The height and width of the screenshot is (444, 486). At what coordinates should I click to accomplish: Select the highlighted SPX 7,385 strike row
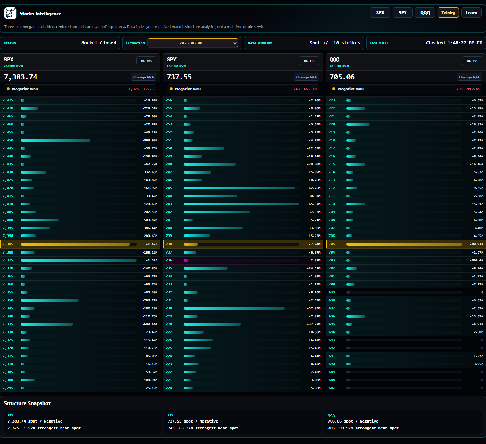pyautogui.click(x=80, y=244)
